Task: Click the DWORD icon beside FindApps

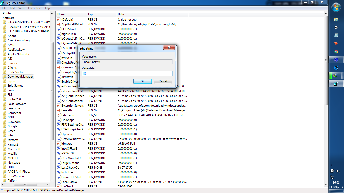Action: pos(59,120)
